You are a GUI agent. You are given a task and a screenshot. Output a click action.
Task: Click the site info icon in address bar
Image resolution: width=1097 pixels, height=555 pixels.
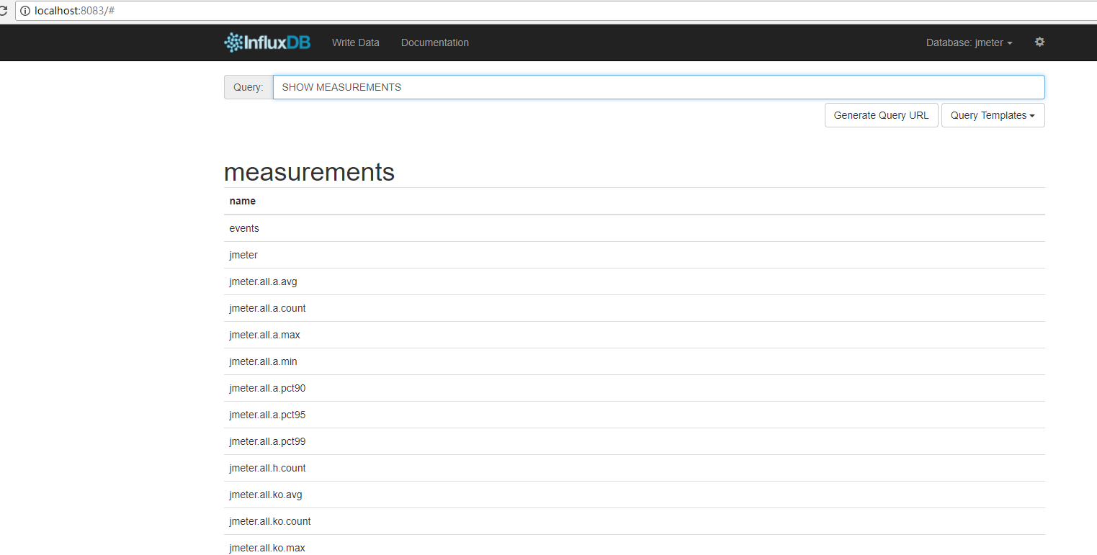25,11
